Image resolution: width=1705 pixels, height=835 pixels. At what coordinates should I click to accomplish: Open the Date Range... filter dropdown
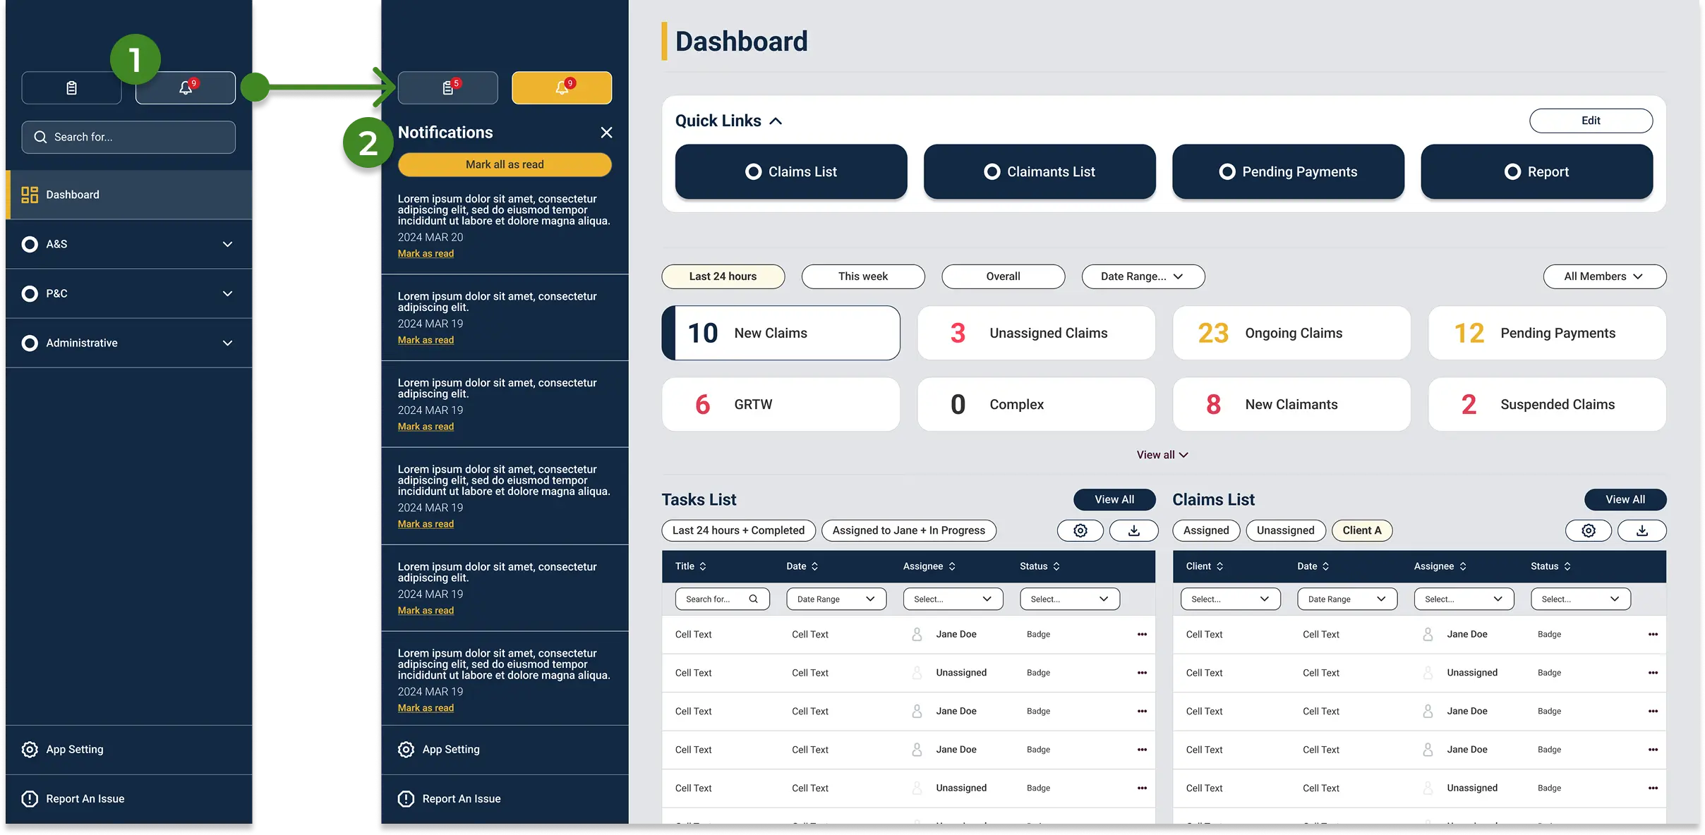[x=1142, y=276]
